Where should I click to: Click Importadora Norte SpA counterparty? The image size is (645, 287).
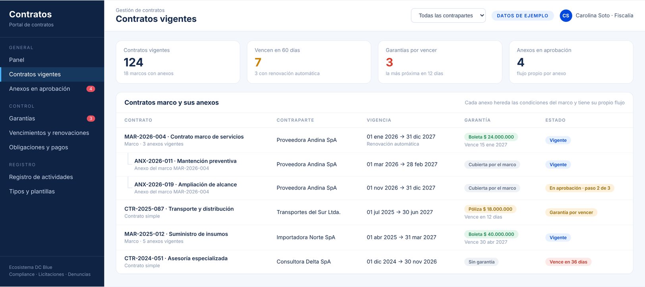(x=306, y=237)
